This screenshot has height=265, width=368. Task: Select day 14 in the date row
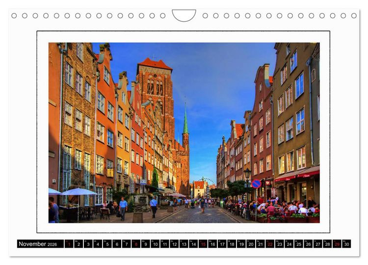[194, 243]
